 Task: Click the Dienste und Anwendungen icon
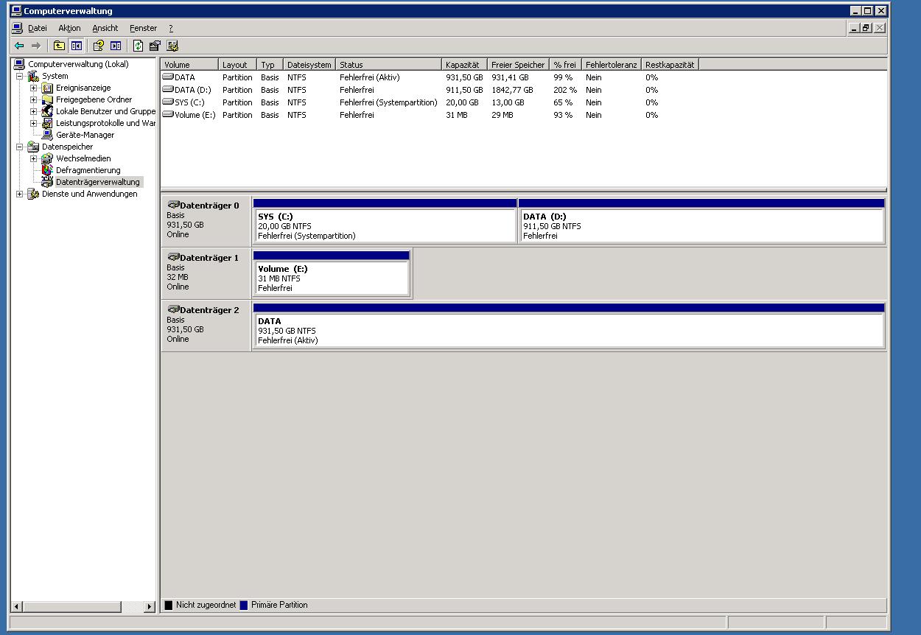(x=33, y=194)
